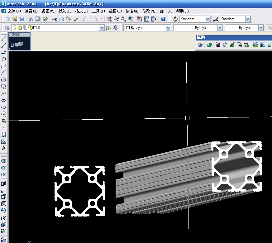The image size is (272, 243).
Task: Pick the Ellipse drawing tool
Action: [x=4, y=100]
